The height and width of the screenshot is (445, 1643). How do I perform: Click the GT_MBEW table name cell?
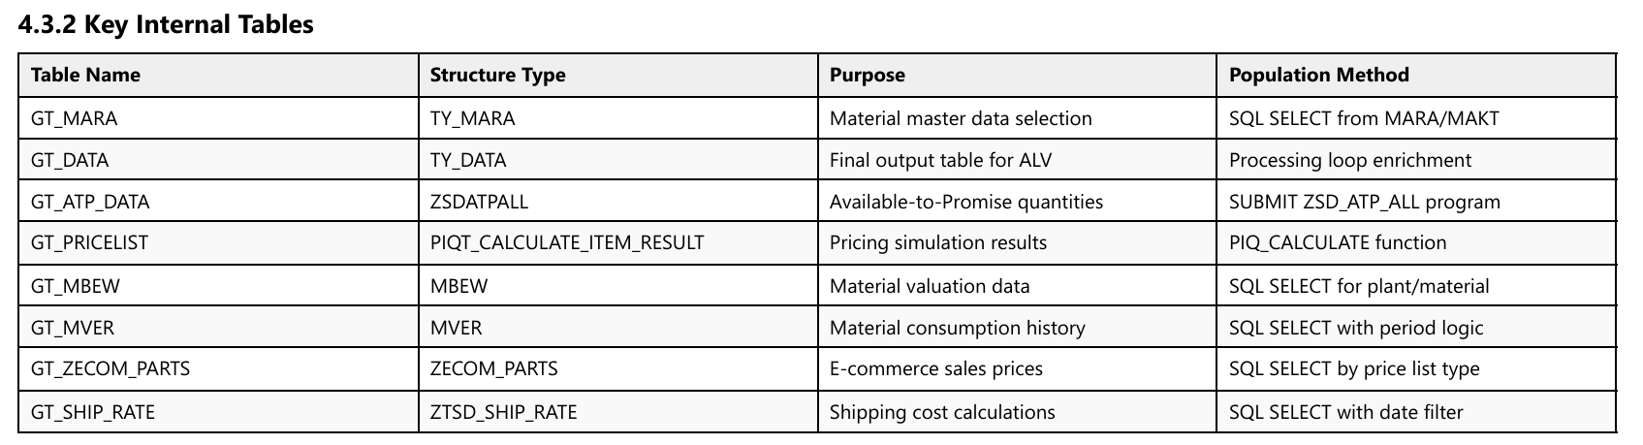click(x=76, y=286)
